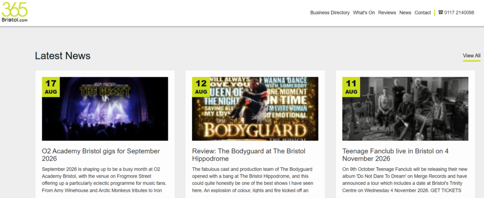Viewport: 484px width, 198px height.
Task: Open the News menu item
Action: pyautogui.click(x=405, y=13)
